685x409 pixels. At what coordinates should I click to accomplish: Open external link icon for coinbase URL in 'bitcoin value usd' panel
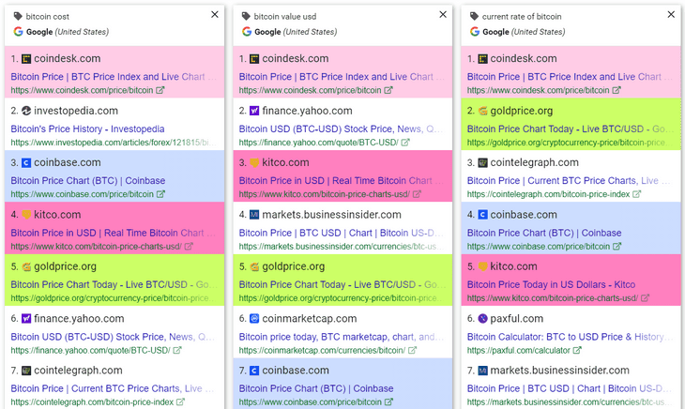(388, 402)
